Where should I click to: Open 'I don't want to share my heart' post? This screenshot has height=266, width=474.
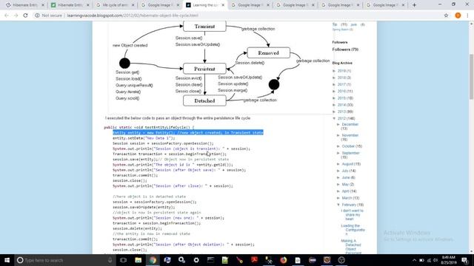point(353,215)
